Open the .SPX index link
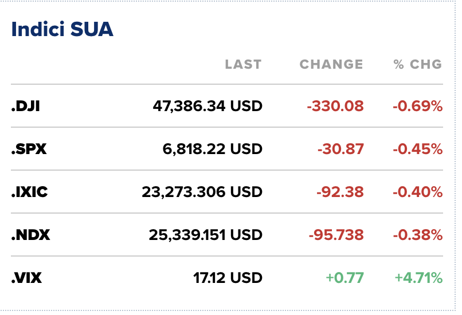 [29, 149]
